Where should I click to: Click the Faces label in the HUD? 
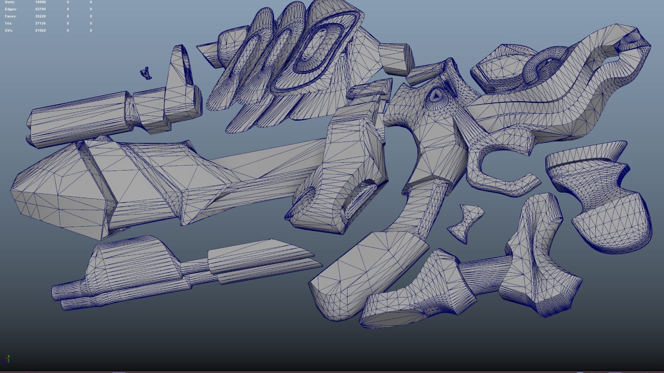(11, 16)
